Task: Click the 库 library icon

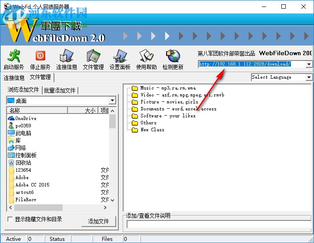Action: coord(11,140)
